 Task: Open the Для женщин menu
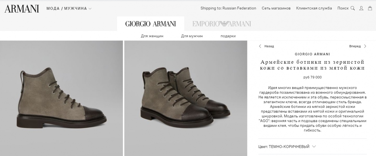point(152,36)
